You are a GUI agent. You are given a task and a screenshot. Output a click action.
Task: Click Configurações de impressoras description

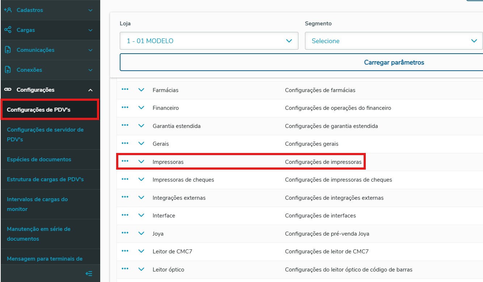pos(323,162)
